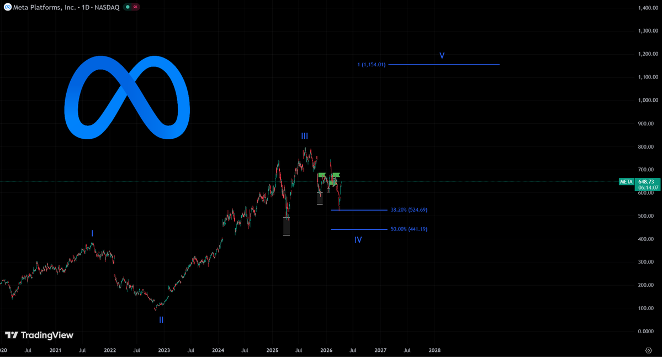Select the wave III label
Screen dimensions: 662x357
click(x=304, y=136)
